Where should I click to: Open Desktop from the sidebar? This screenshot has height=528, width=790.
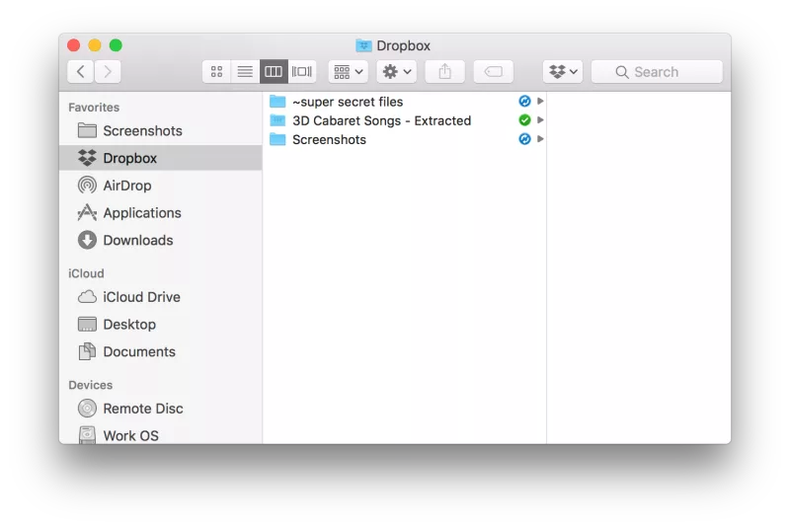click(x=160, y=324)
